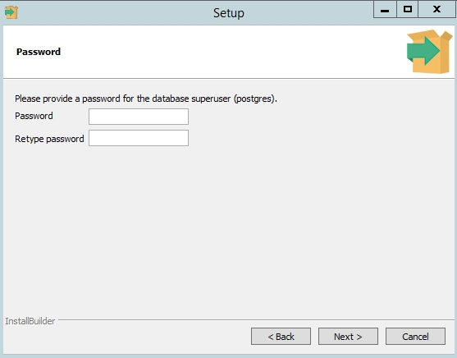
Task: Click the green arrow on box logo
Action: click(x=423, y=51)
